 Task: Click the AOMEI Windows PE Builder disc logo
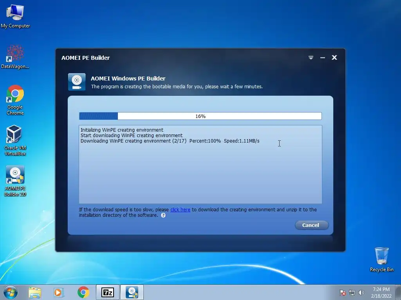tap(77, 82)
